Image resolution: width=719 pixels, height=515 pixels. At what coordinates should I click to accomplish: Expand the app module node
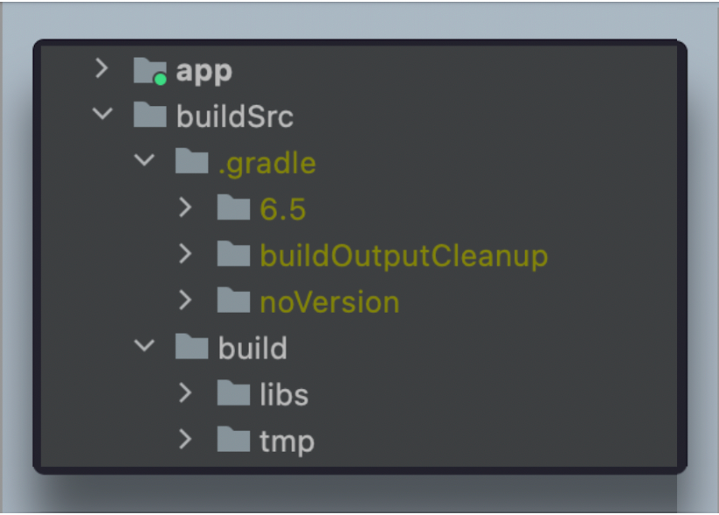(102, 68)
